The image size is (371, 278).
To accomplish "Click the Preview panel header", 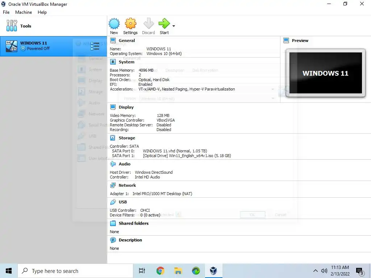I will coord(300,41).
